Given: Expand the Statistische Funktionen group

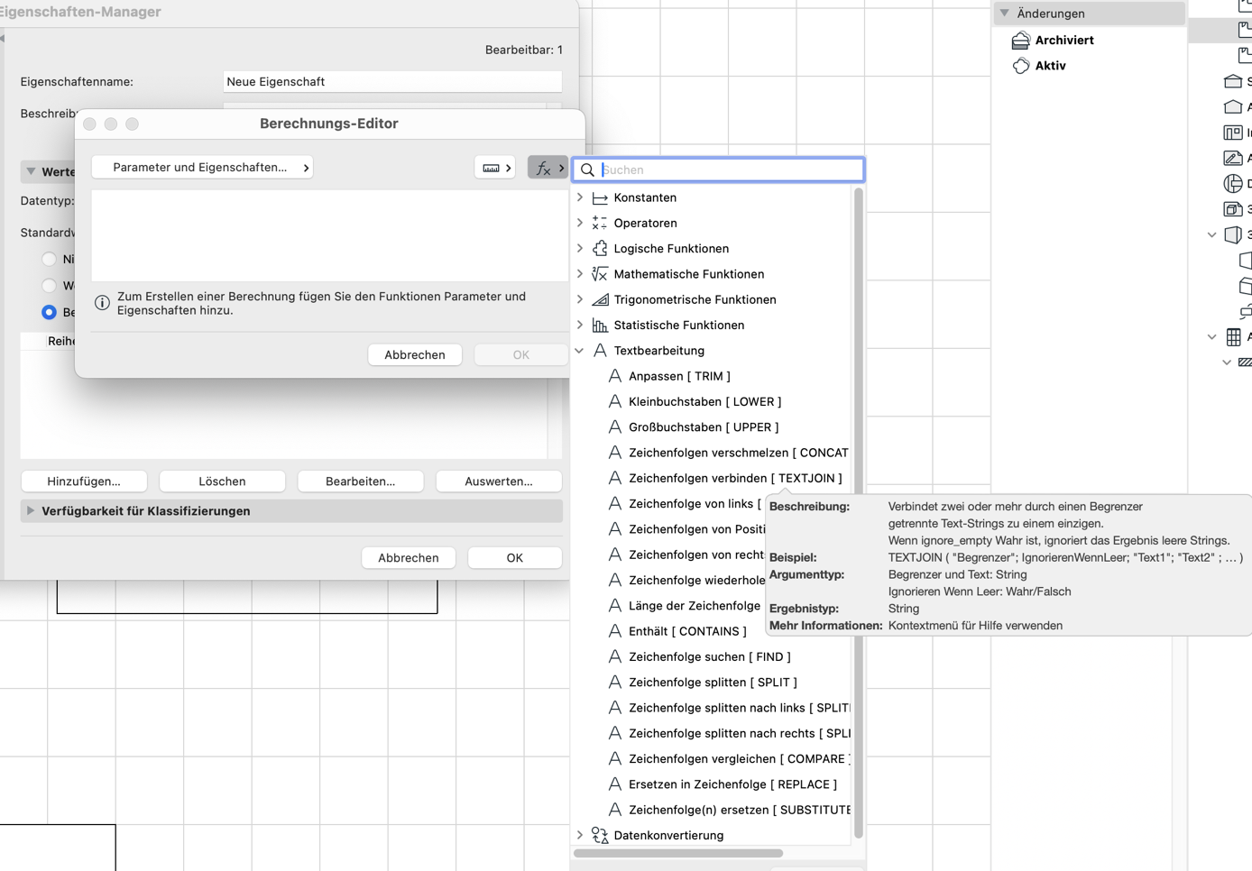Looking at the screenshot, I should click(580, 325).
